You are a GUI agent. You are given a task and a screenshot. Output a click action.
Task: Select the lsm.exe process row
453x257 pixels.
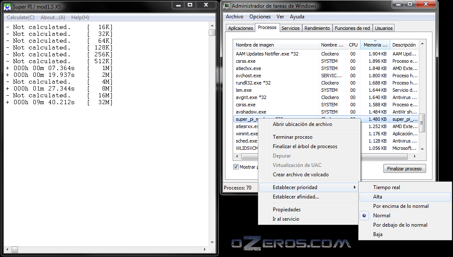coord(326,90)
